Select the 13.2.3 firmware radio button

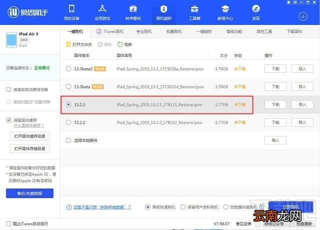[x=68, y=104]
